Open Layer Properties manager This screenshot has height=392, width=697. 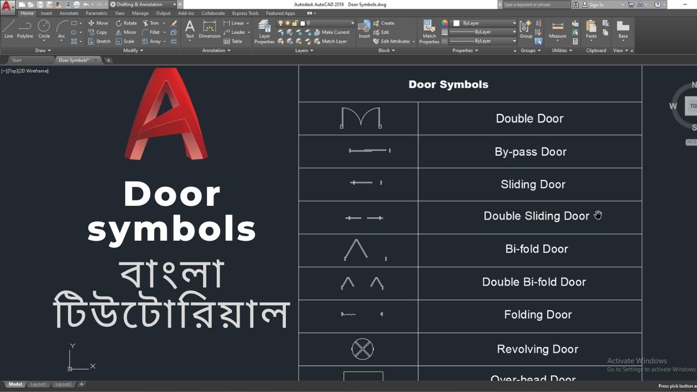pyautogui.click(x=265, y=32)
